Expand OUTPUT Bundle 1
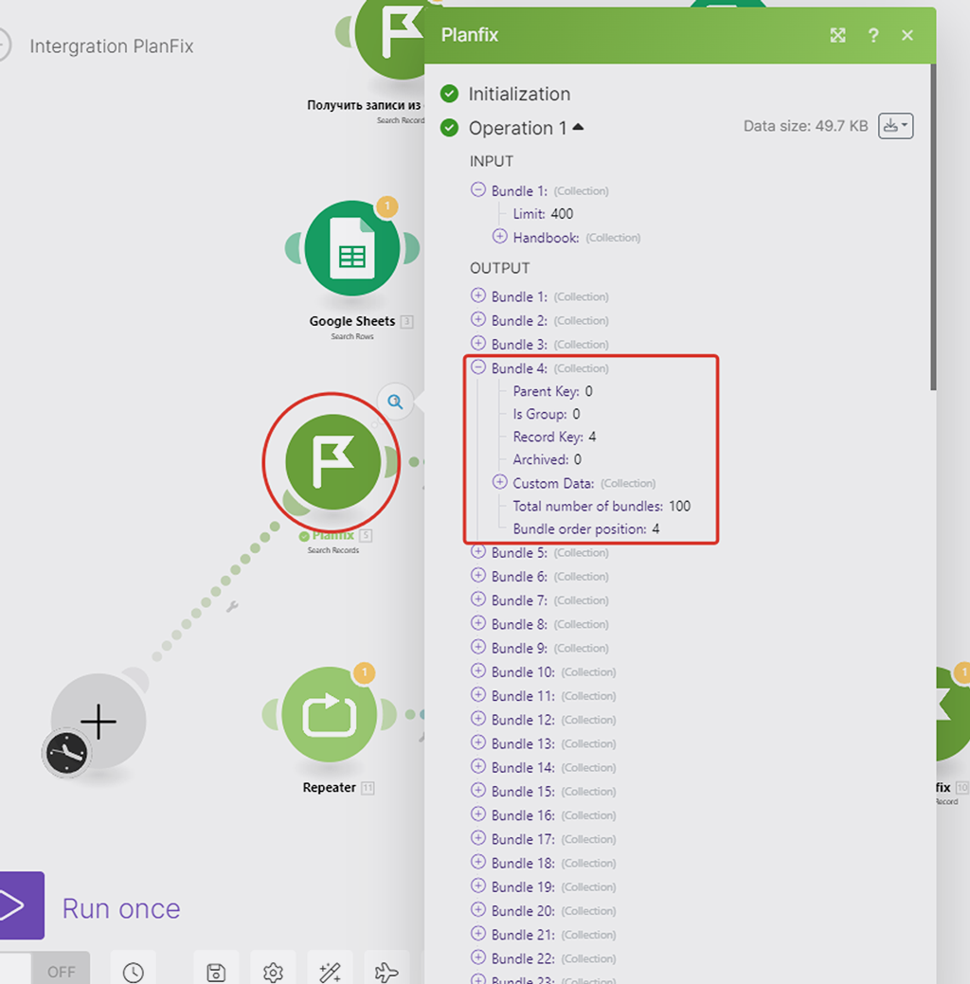The image size is (970, 984). click(x=478, y=295)
